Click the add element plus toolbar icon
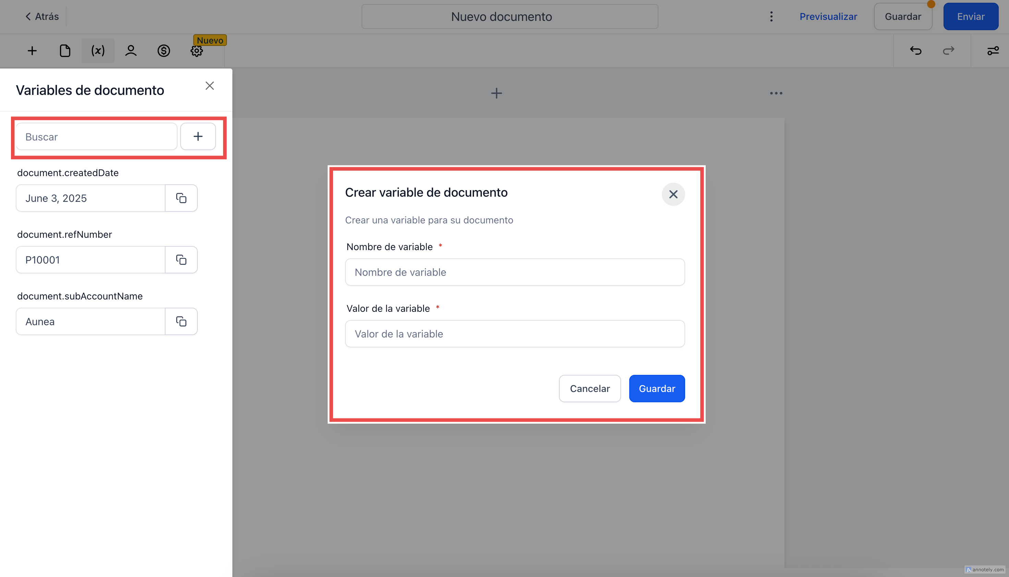Viewport: 1009px width, 577px height. [32, 51]
